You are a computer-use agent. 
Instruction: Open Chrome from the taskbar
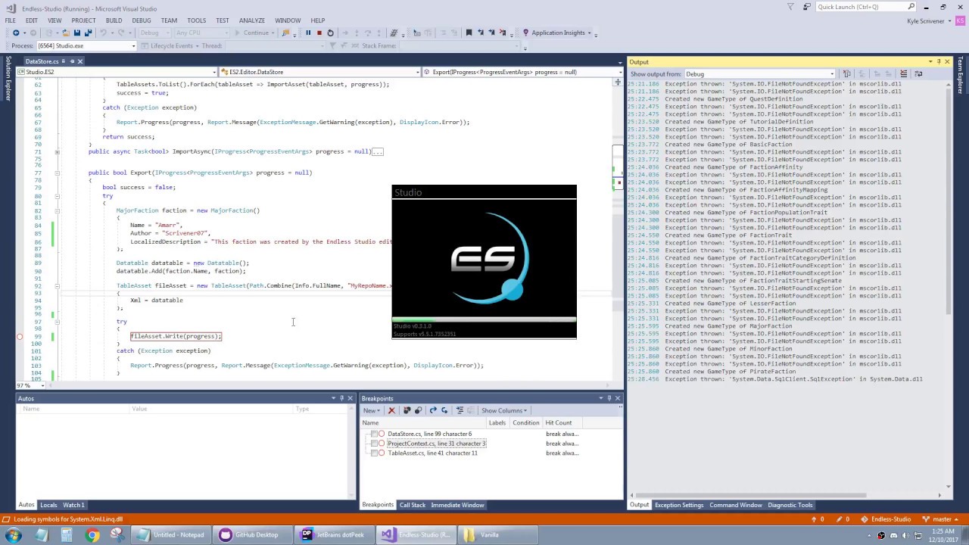[x=92, y=534]
